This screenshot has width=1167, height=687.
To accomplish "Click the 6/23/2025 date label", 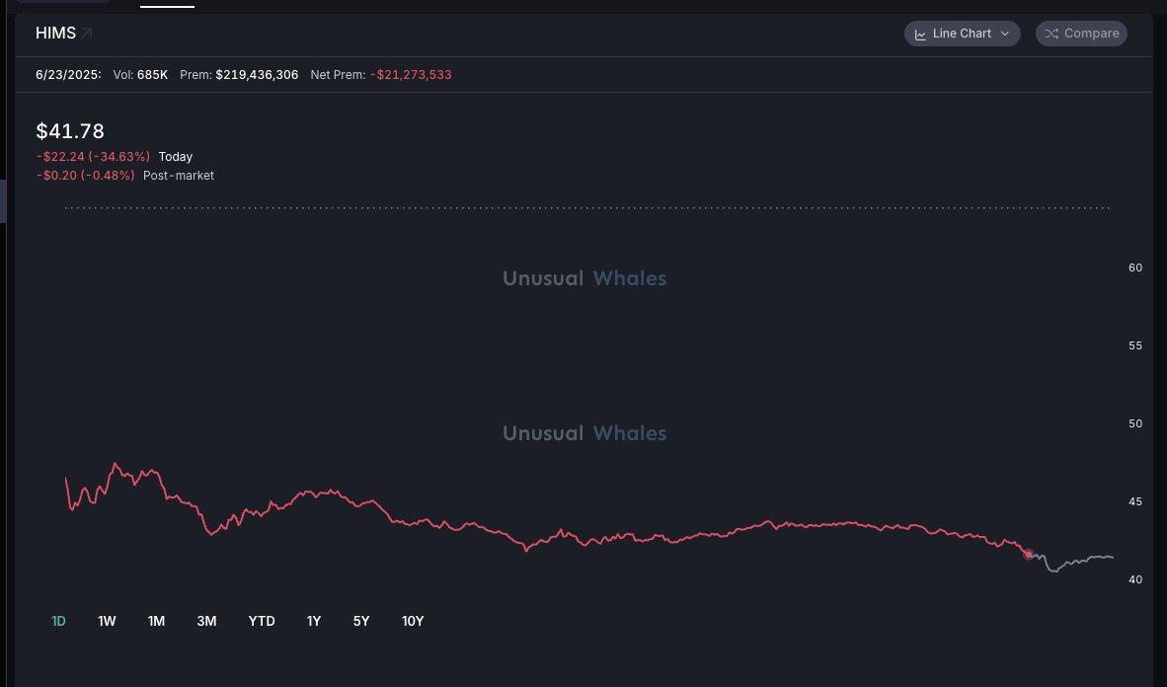I will (x=68, y=74).
